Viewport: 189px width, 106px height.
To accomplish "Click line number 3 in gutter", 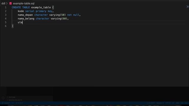I will (6, 15).
